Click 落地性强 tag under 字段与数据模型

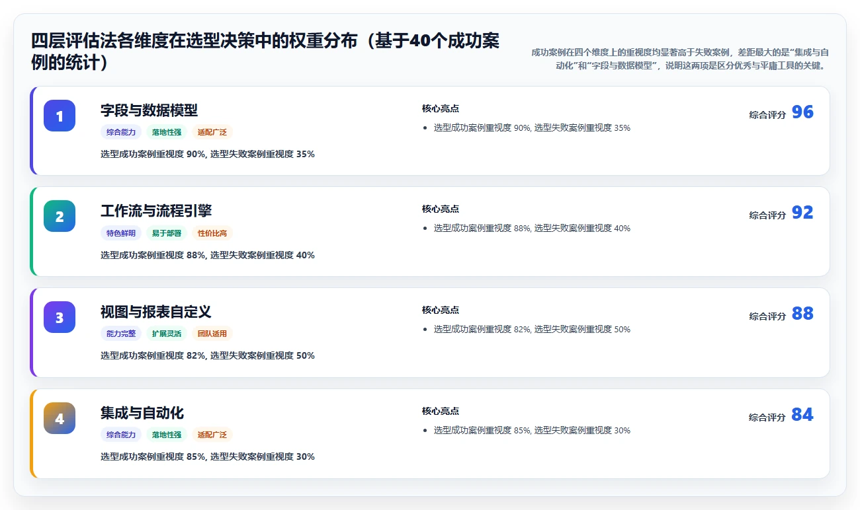click(x=167, y=132)
